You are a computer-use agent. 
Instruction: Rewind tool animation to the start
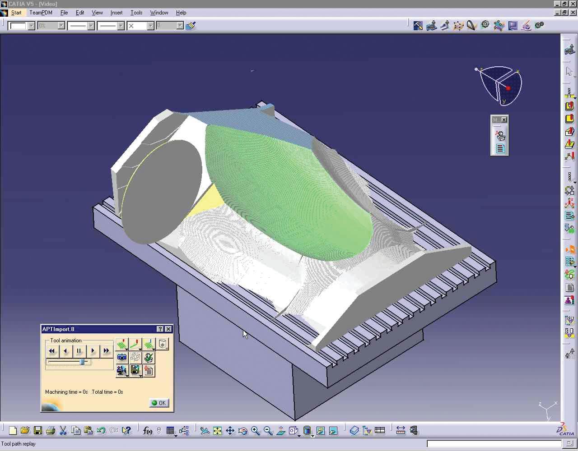pyautogui.click(x=52, y=351)
